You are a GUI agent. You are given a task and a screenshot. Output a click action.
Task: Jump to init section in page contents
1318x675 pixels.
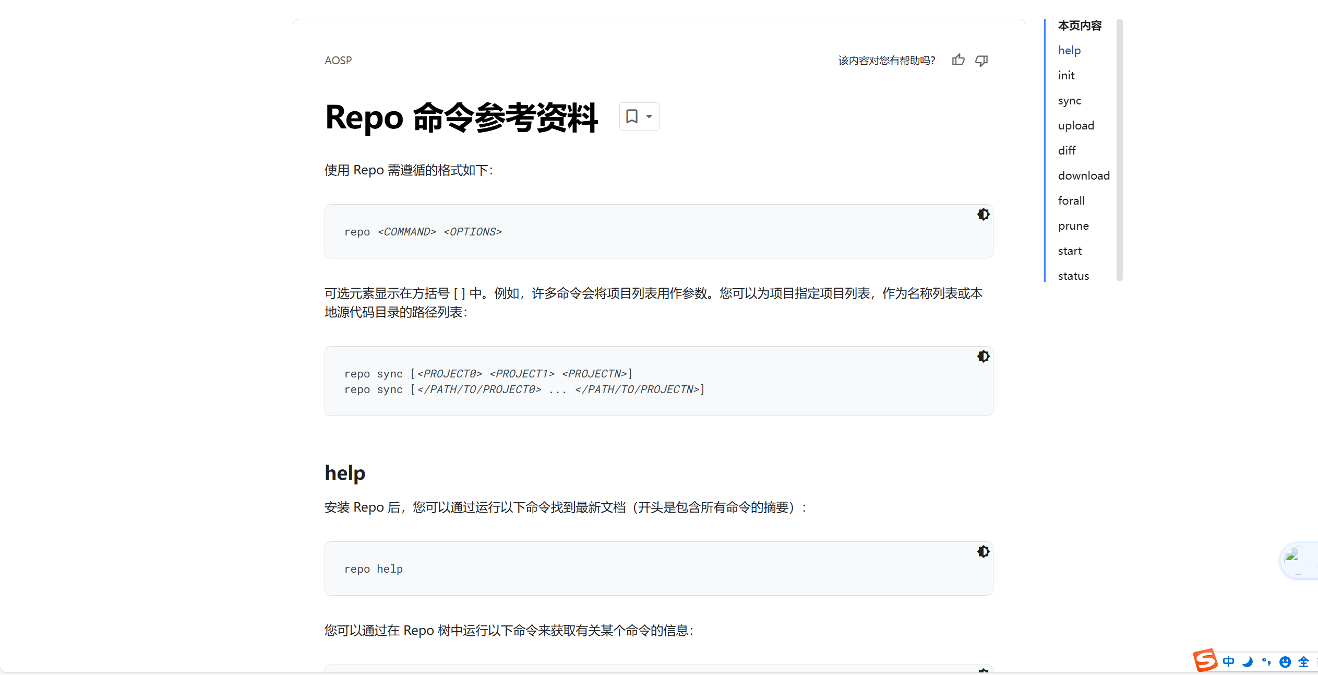pyautogui.click(x=1066, y=76)
